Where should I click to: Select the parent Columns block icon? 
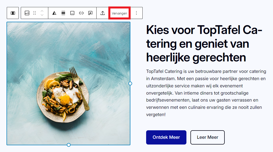pyautogui.click(x=13, y=13)
